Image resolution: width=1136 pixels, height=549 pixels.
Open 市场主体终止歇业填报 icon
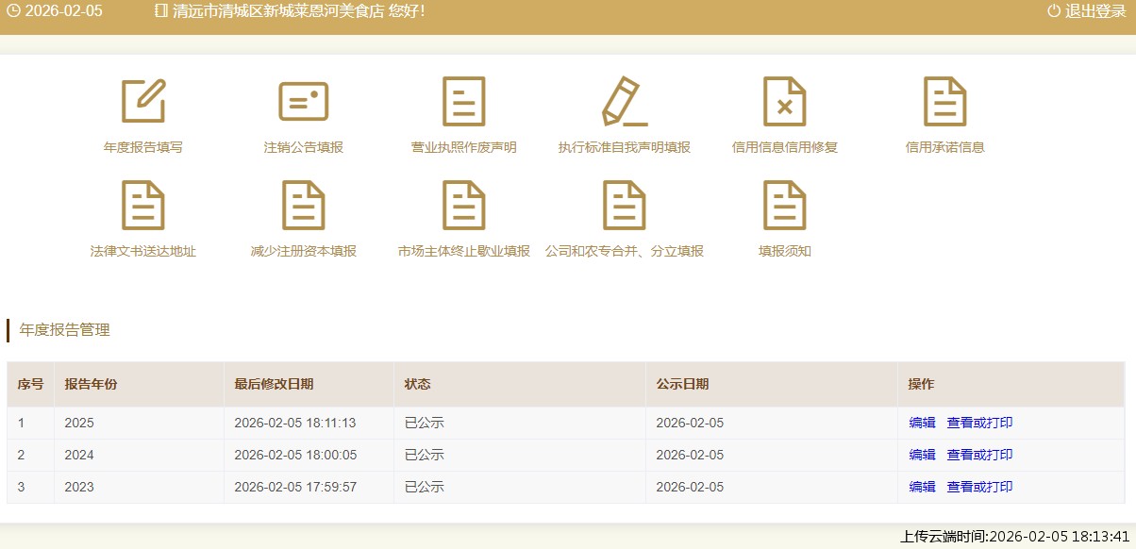tap(463, 206)
